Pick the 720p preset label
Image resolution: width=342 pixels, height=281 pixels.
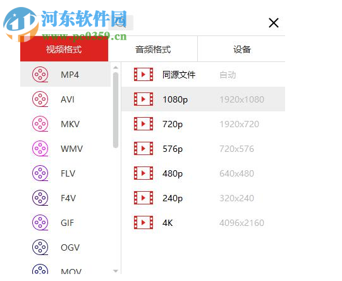(173, 124)
